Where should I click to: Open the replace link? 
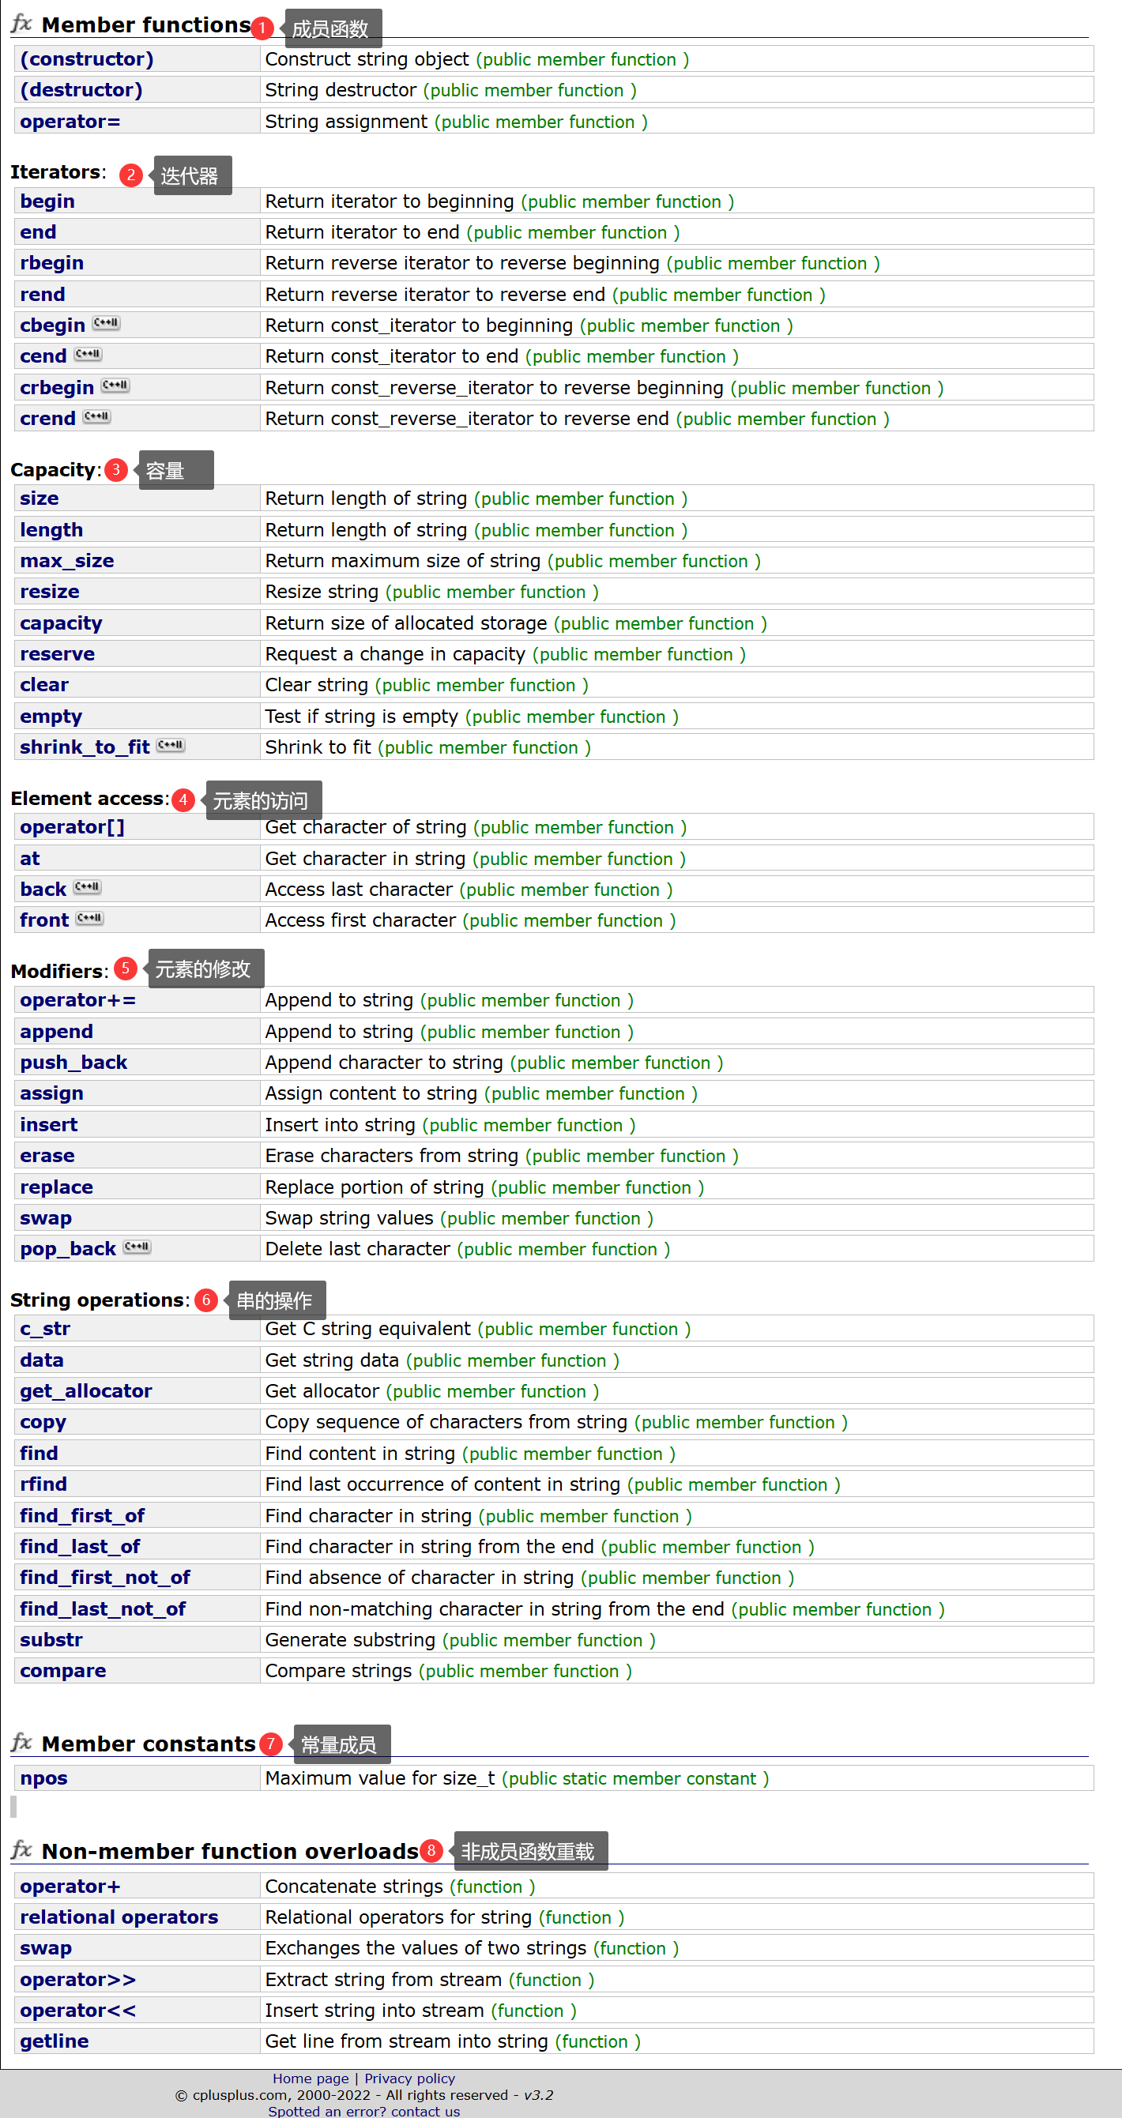click(x=56, y=1187)
